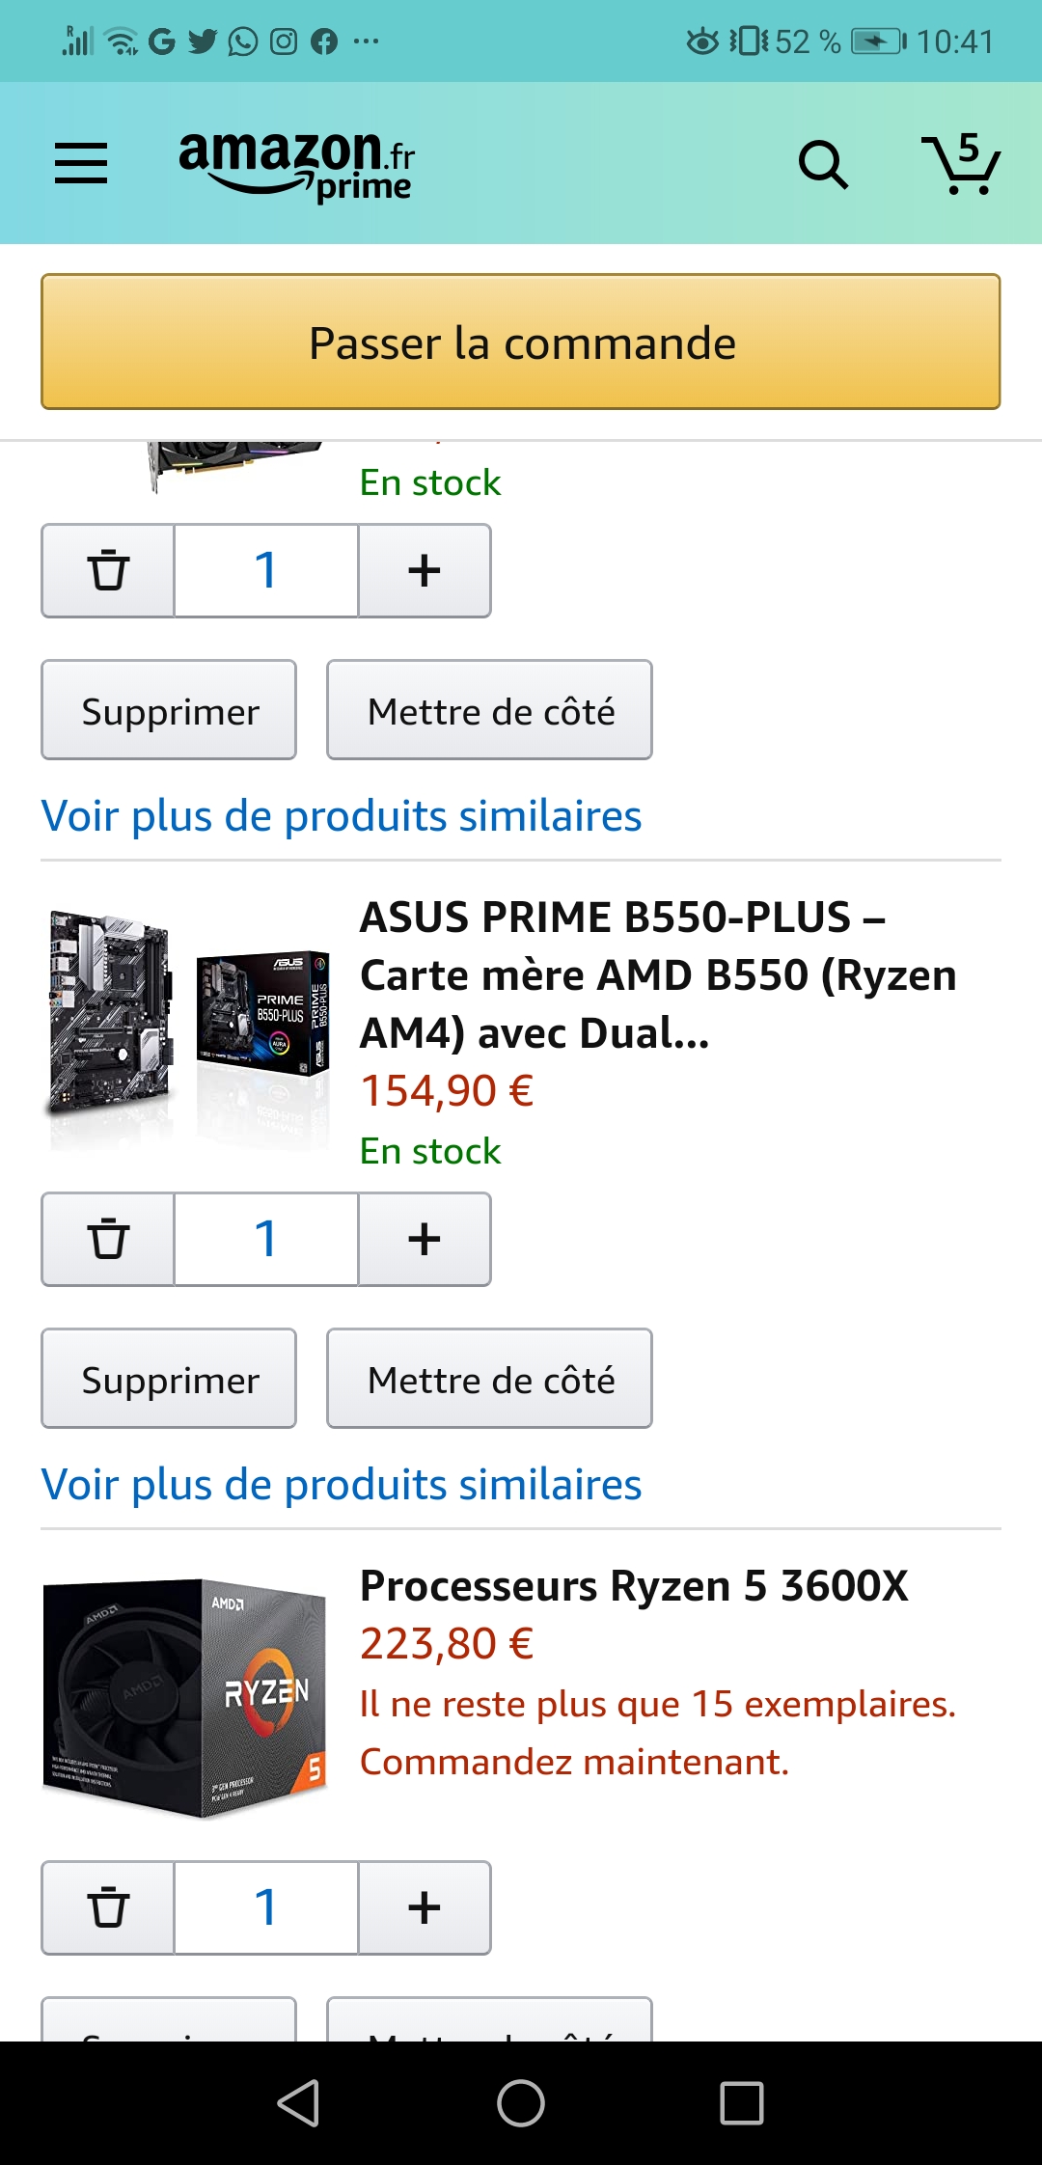Increase quantity of topmost cart item

(x=425, y=571)
